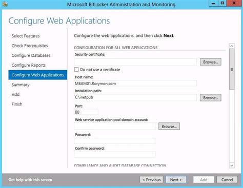Click the 'Host name:' label
This screenshot has width=243, height=188.
(84, 77)
